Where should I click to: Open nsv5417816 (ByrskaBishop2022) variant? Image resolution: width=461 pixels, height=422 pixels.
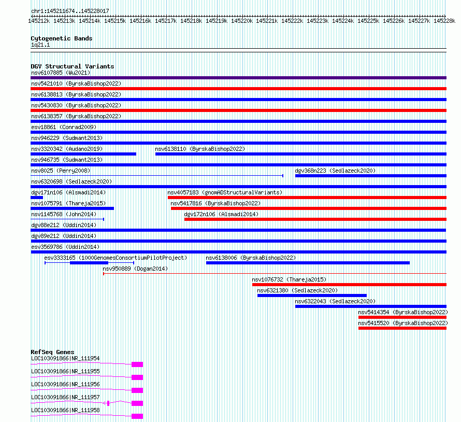click(x=215, y=203)
